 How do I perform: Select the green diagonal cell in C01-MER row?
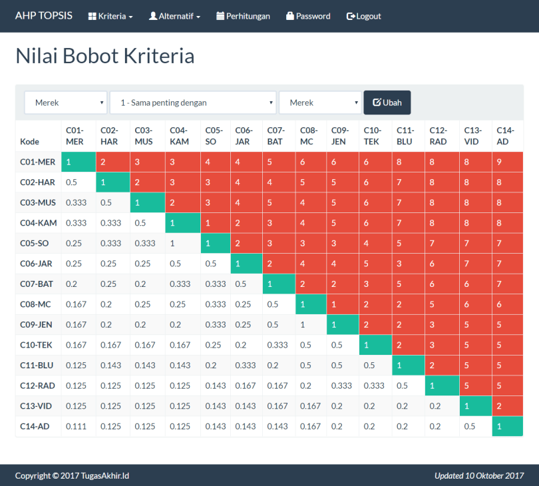tap(79, 162)
